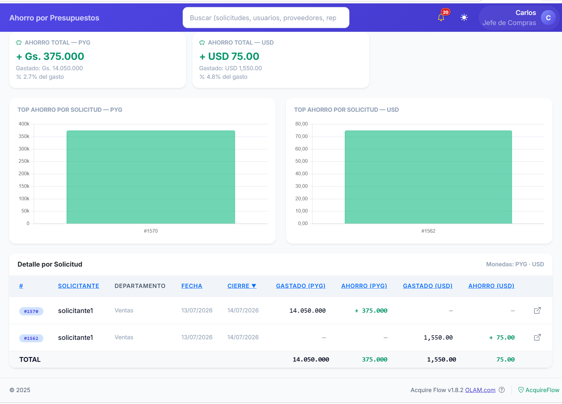Sort table by SOLICITANTE column

coord(78,286)
